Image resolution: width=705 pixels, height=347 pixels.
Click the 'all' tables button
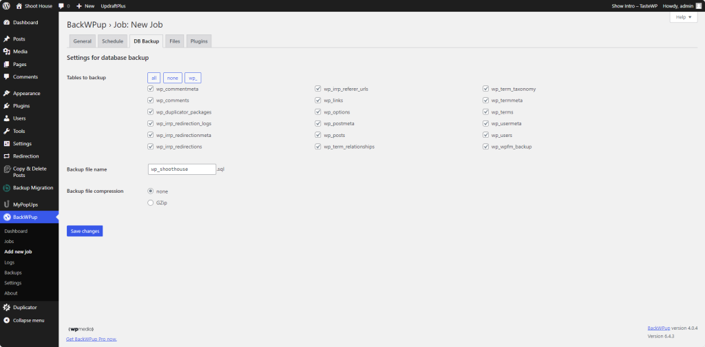tap(154, 78)
